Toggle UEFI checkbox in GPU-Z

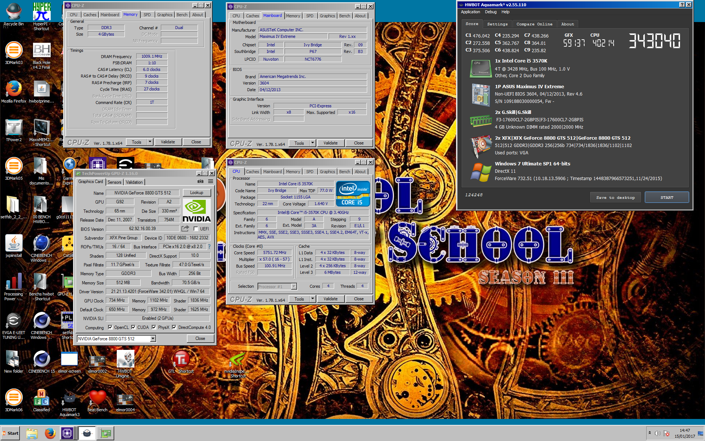196,229
